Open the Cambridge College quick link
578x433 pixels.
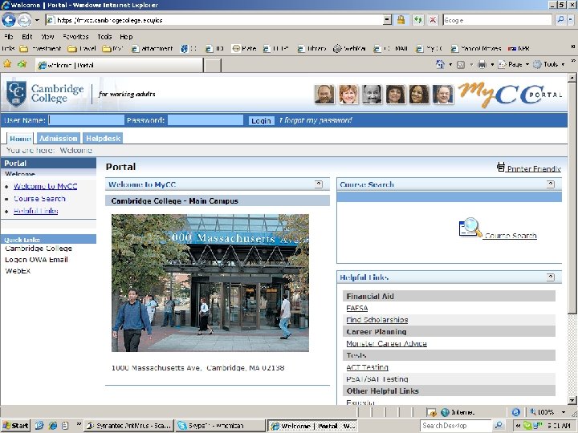pyautogui.click(x=39, y=249)
